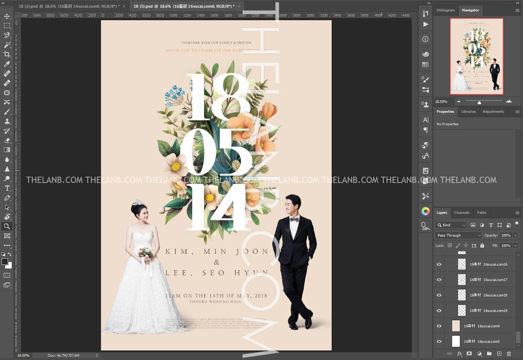The height and width of the screenshot is (360, 523).
Task: Select the Move tool
Action: 7,16
